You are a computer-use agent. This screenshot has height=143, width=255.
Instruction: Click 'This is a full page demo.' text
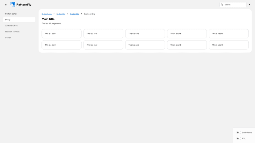(x=52, y=24)
